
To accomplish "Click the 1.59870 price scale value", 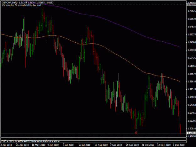I will pos(192,74).
